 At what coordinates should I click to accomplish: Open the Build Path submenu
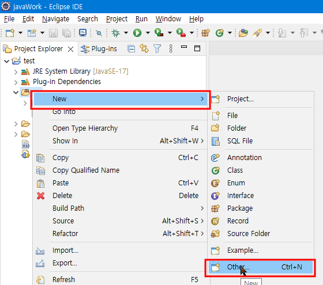click(x=121, y=208)
